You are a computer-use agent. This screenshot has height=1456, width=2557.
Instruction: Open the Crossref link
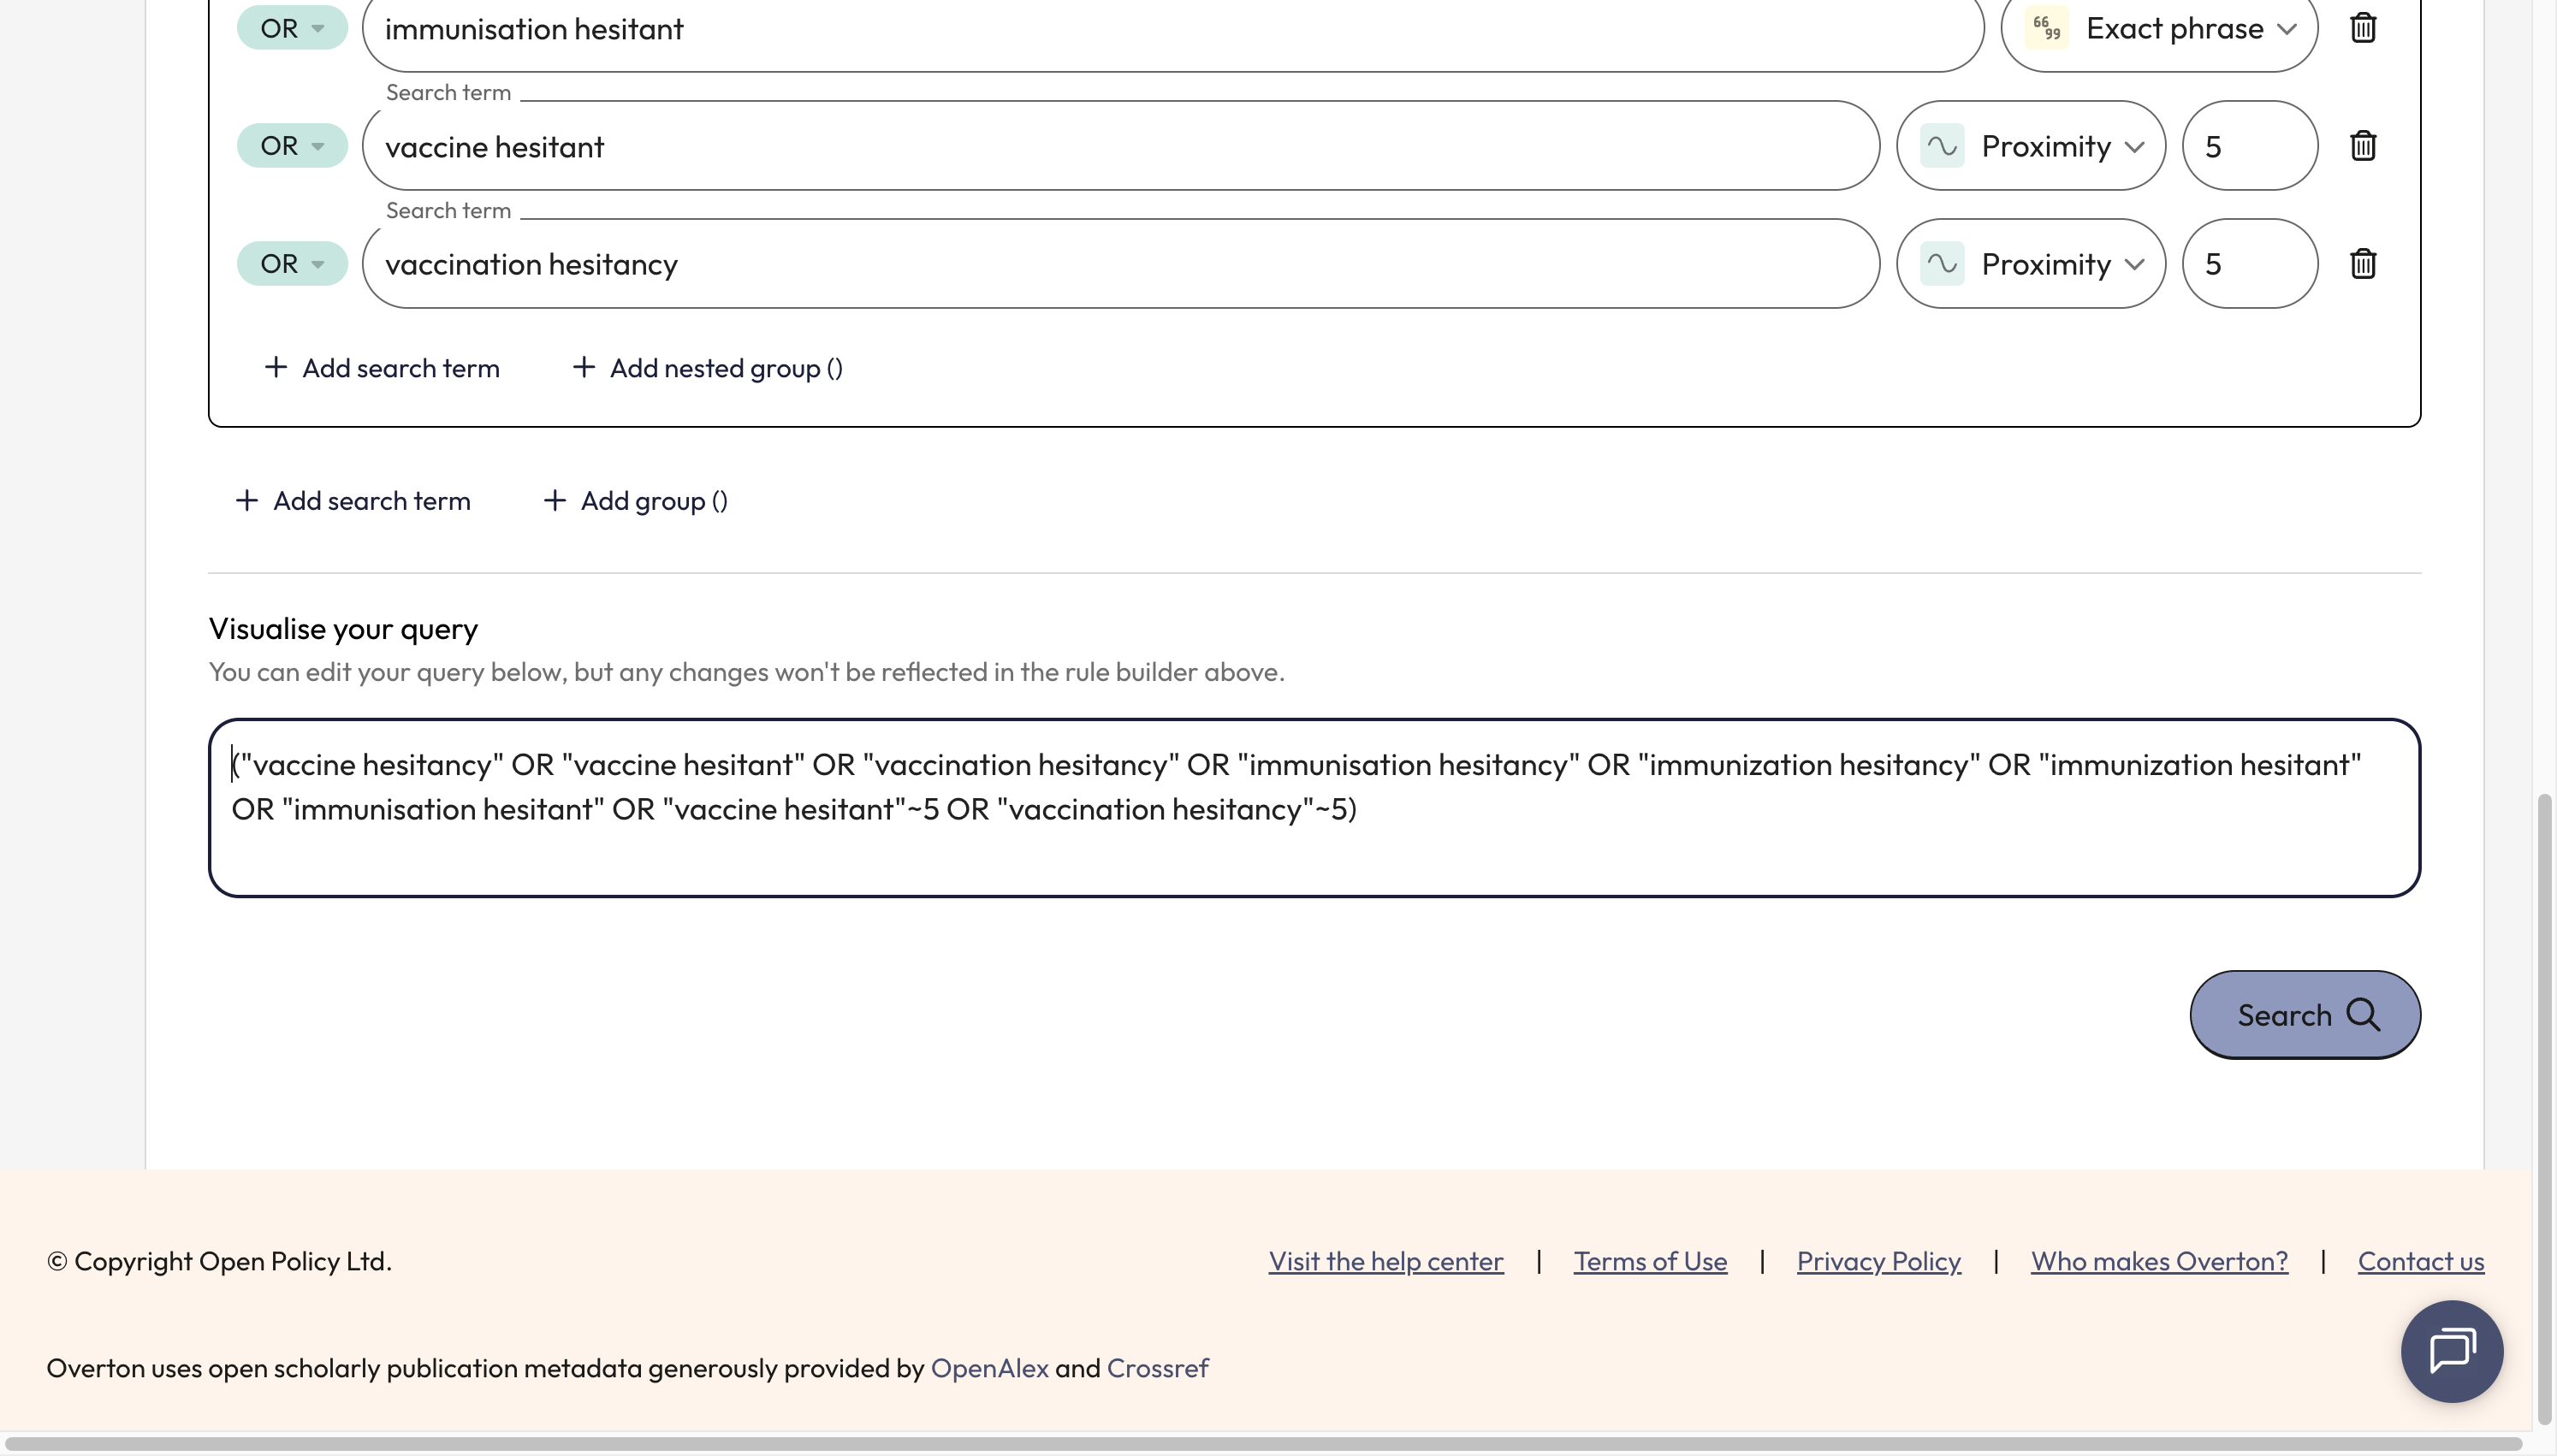pos(1157,1367)
